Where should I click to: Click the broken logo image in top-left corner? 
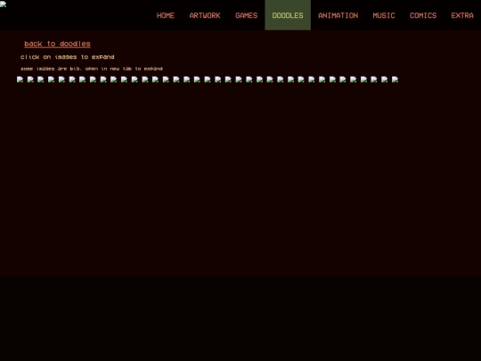point(3,4)
